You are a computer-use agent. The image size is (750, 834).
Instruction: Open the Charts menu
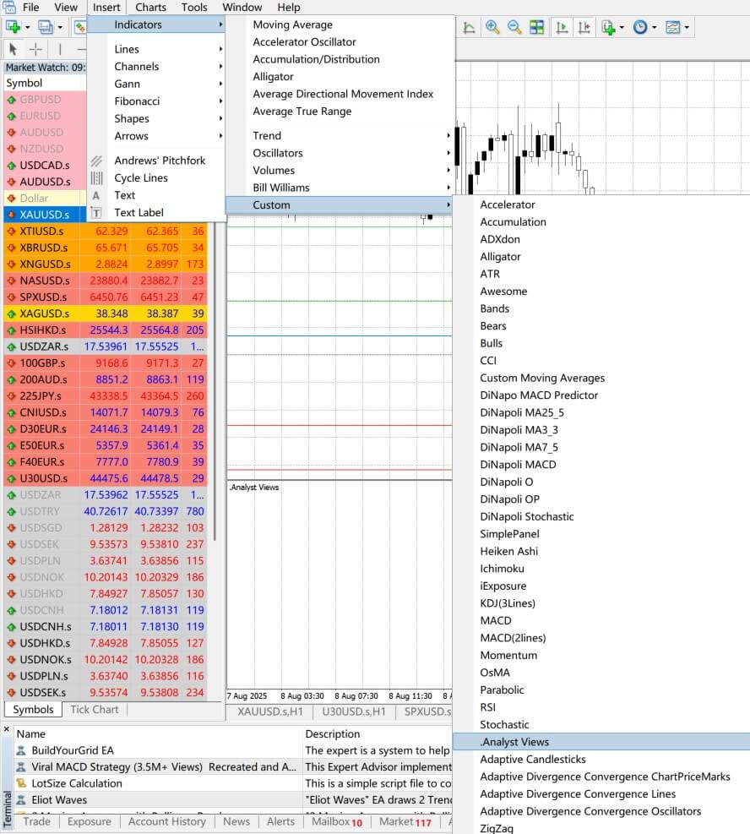150,8
